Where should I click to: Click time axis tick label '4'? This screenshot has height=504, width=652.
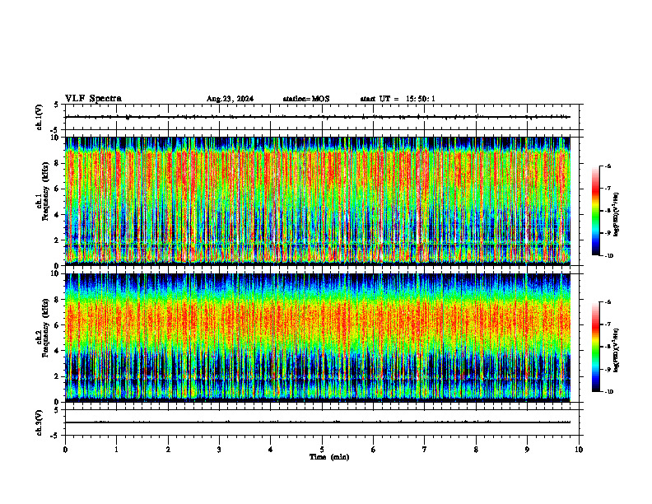click(x=271, y=450)
